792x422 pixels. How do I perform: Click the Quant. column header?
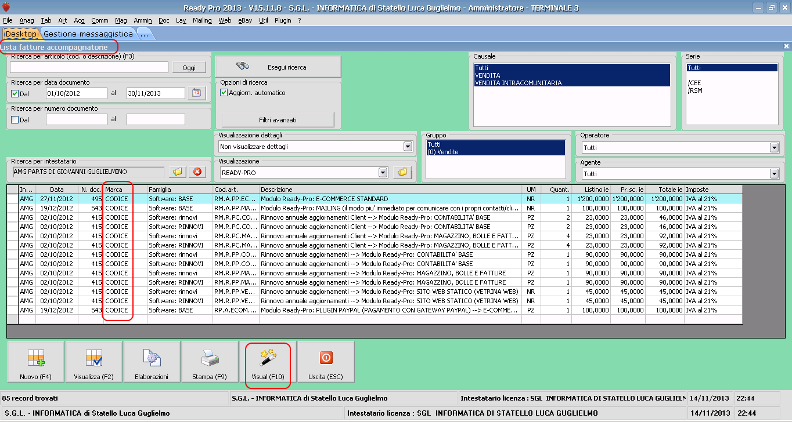[556, 190]
